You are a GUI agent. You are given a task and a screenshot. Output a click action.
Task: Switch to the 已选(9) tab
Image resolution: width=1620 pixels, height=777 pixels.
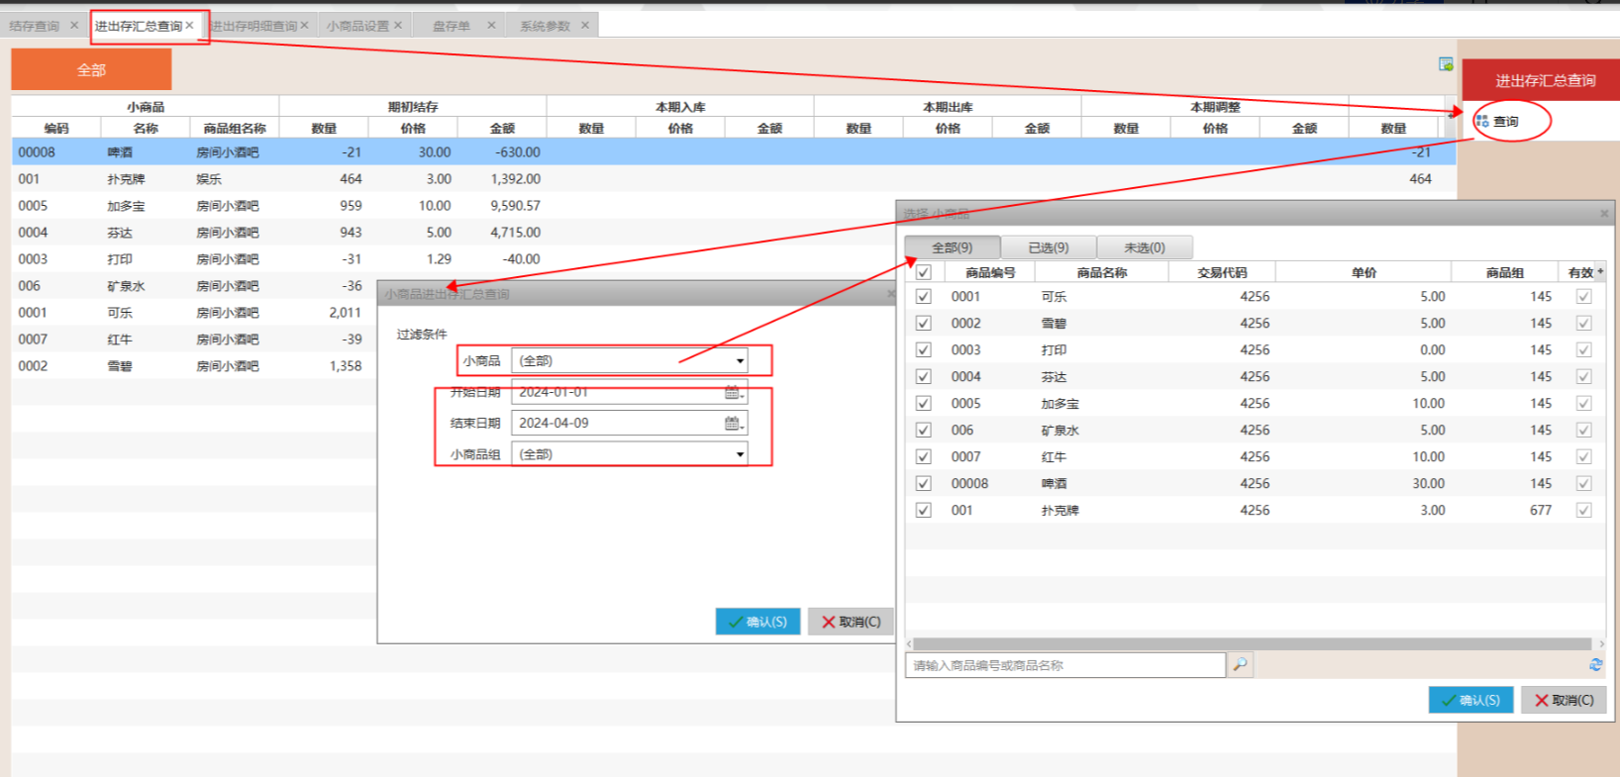(1048, 247)
